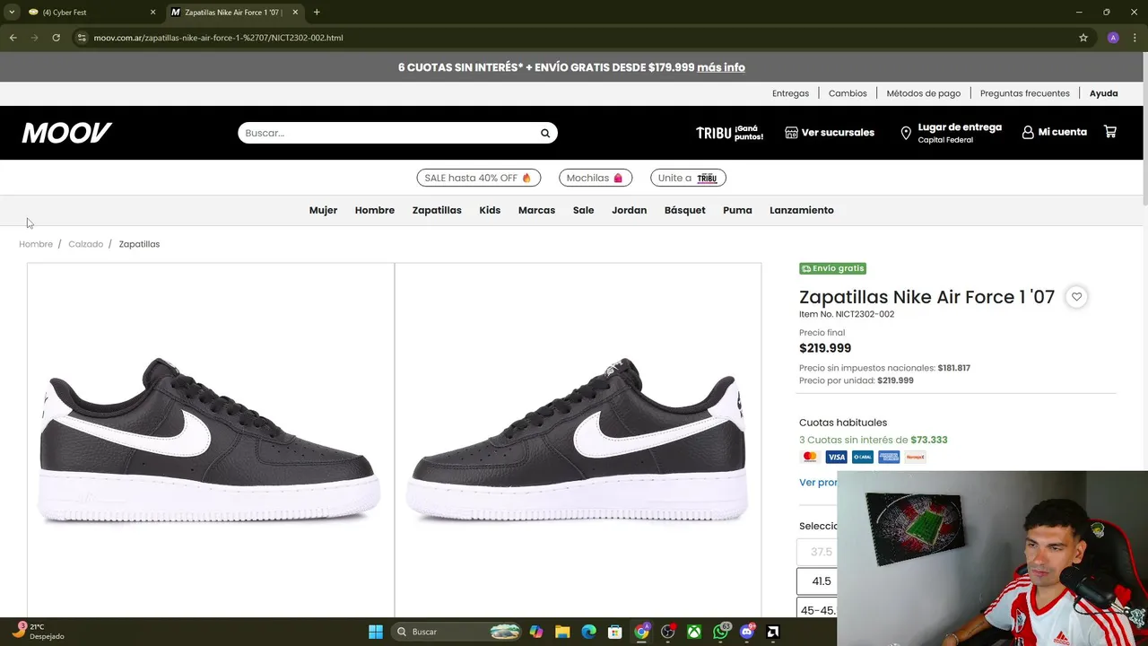1148x646 pixels.
Task: Open WhatsApp from taskbar
Action: (x=721, y=632)
